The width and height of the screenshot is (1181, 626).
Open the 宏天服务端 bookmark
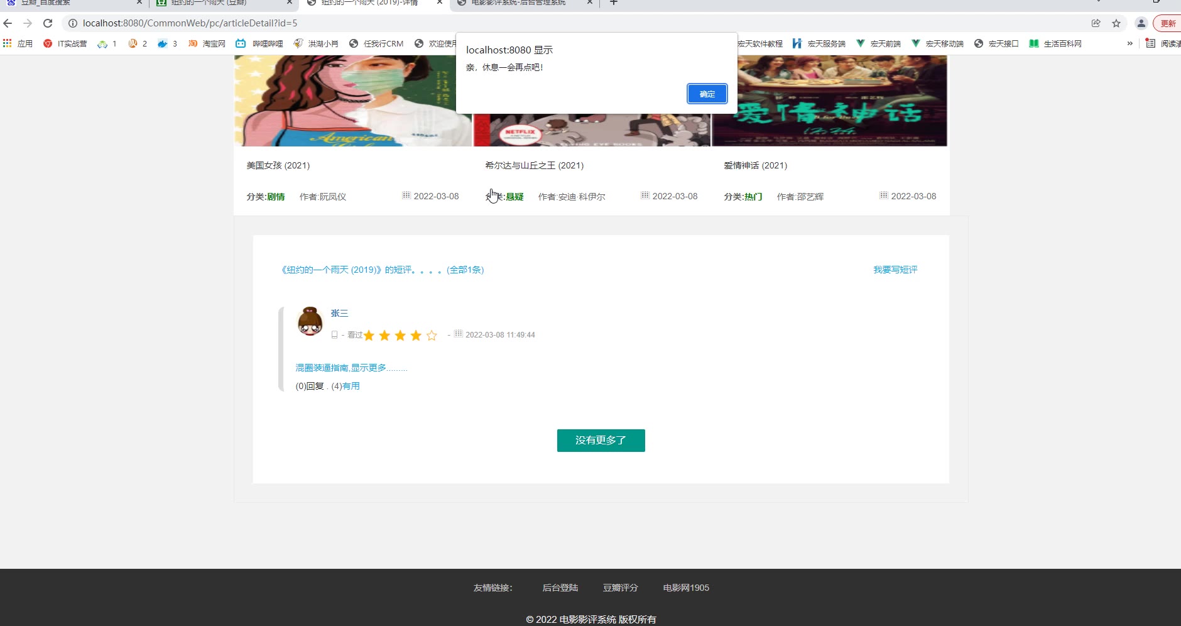819,43
